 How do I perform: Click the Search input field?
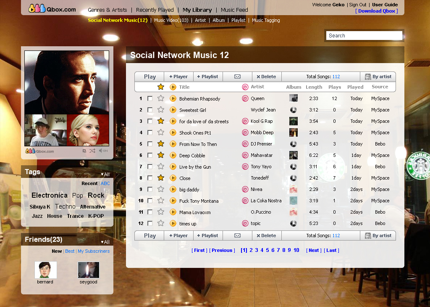point(364,35)
